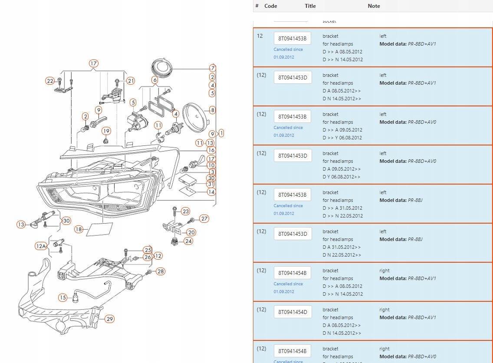Click the 'right' note in 8T0941454D row
The image size is (493, 363).
[x=384, y=310]
